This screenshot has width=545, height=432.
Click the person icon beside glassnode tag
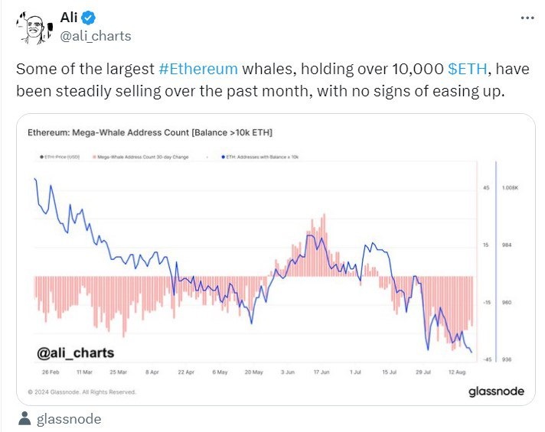tap(24, 418)
